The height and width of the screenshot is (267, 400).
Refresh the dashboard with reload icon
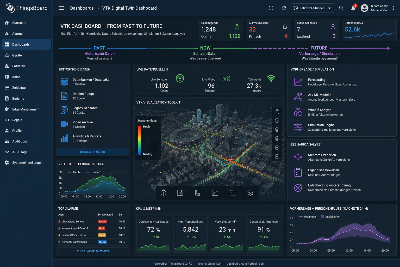[x=284, y=8]
